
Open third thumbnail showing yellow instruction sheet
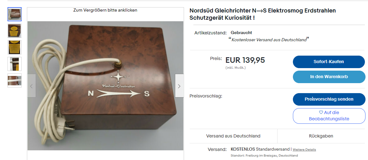point(14,47)
